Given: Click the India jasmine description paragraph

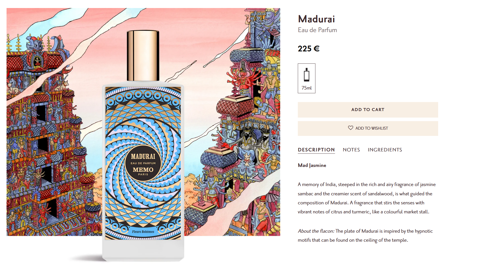Looking at the screenshot, I should 367,198.
